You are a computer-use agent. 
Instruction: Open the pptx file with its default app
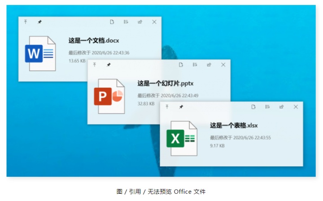(181, 65)
